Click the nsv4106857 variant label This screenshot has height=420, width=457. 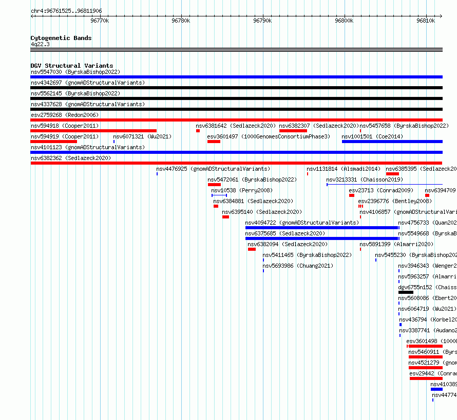point(408,212)
